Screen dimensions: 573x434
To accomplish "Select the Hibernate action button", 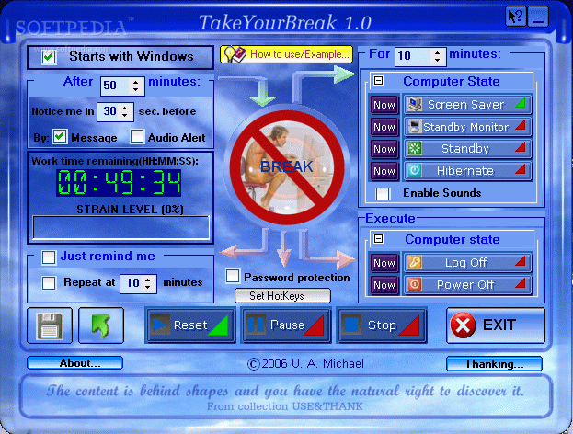I will pyautogui.click(x=468, y=171).
